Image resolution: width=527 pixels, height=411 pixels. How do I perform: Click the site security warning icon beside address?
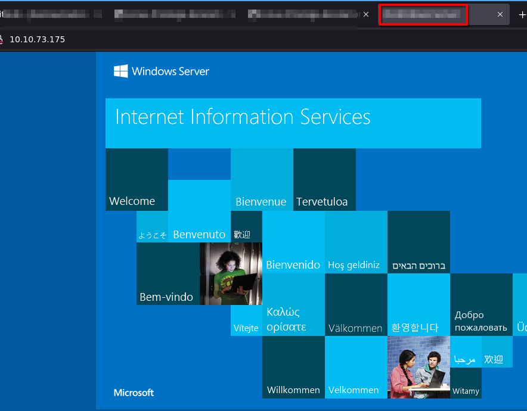[x=1, y=39]
